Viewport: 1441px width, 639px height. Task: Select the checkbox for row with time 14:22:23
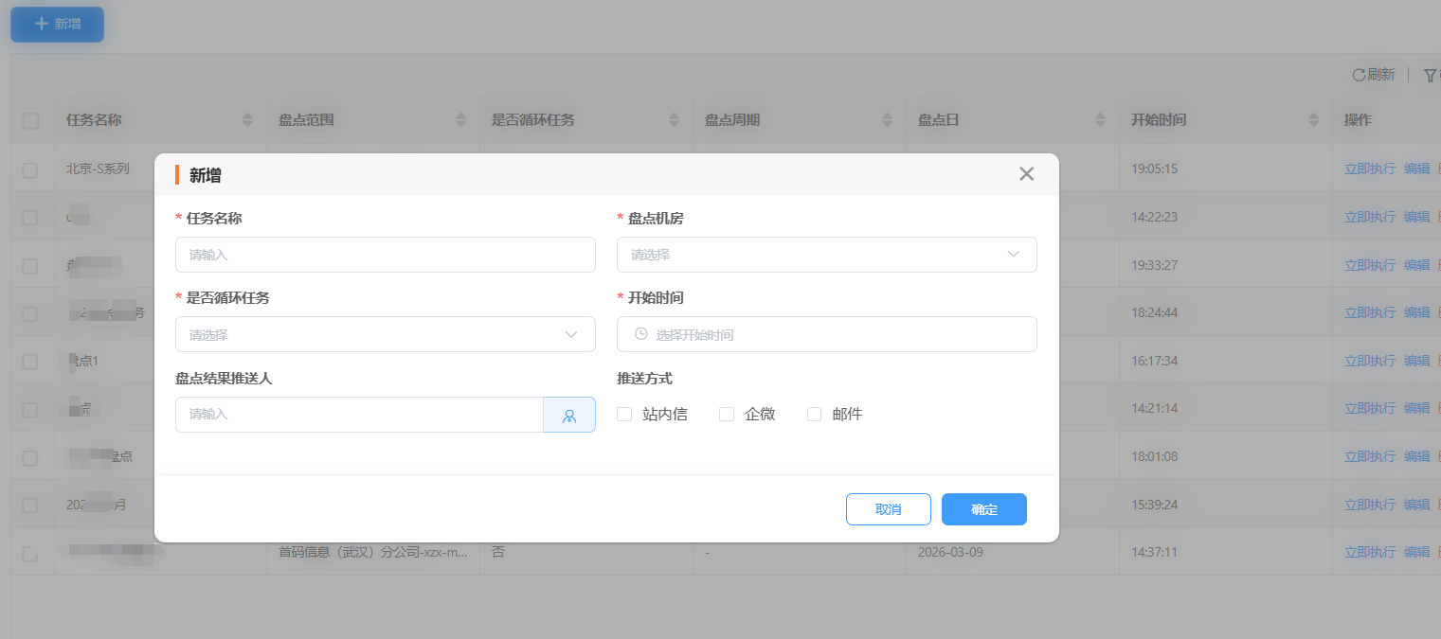click(x=30, y=218)
